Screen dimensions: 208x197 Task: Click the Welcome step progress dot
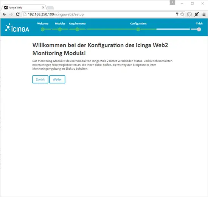click(43, 30)
